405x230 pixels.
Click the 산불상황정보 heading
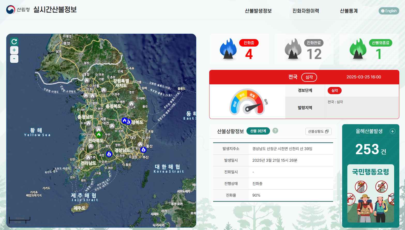(x=230, y=131)
